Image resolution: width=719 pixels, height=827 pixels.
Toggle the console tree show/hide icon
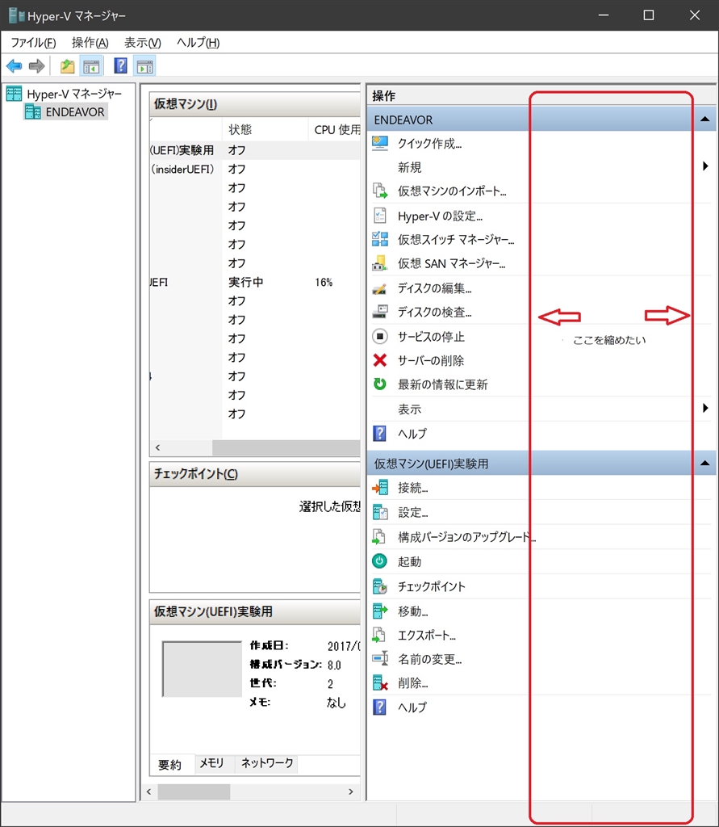pos(91,66)
